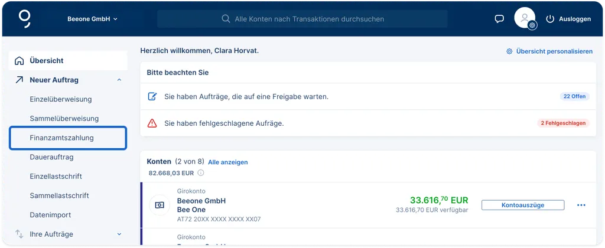Click the 2 Fehlgeschlagen badge

click(x=563, y=123)
